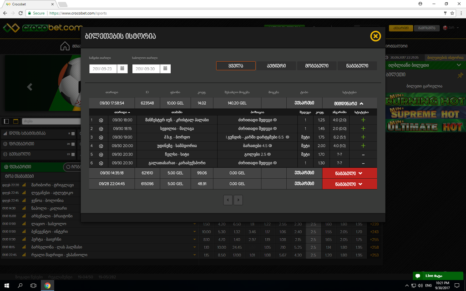Select the მოგებული filter tab

(x=317, y=65)
